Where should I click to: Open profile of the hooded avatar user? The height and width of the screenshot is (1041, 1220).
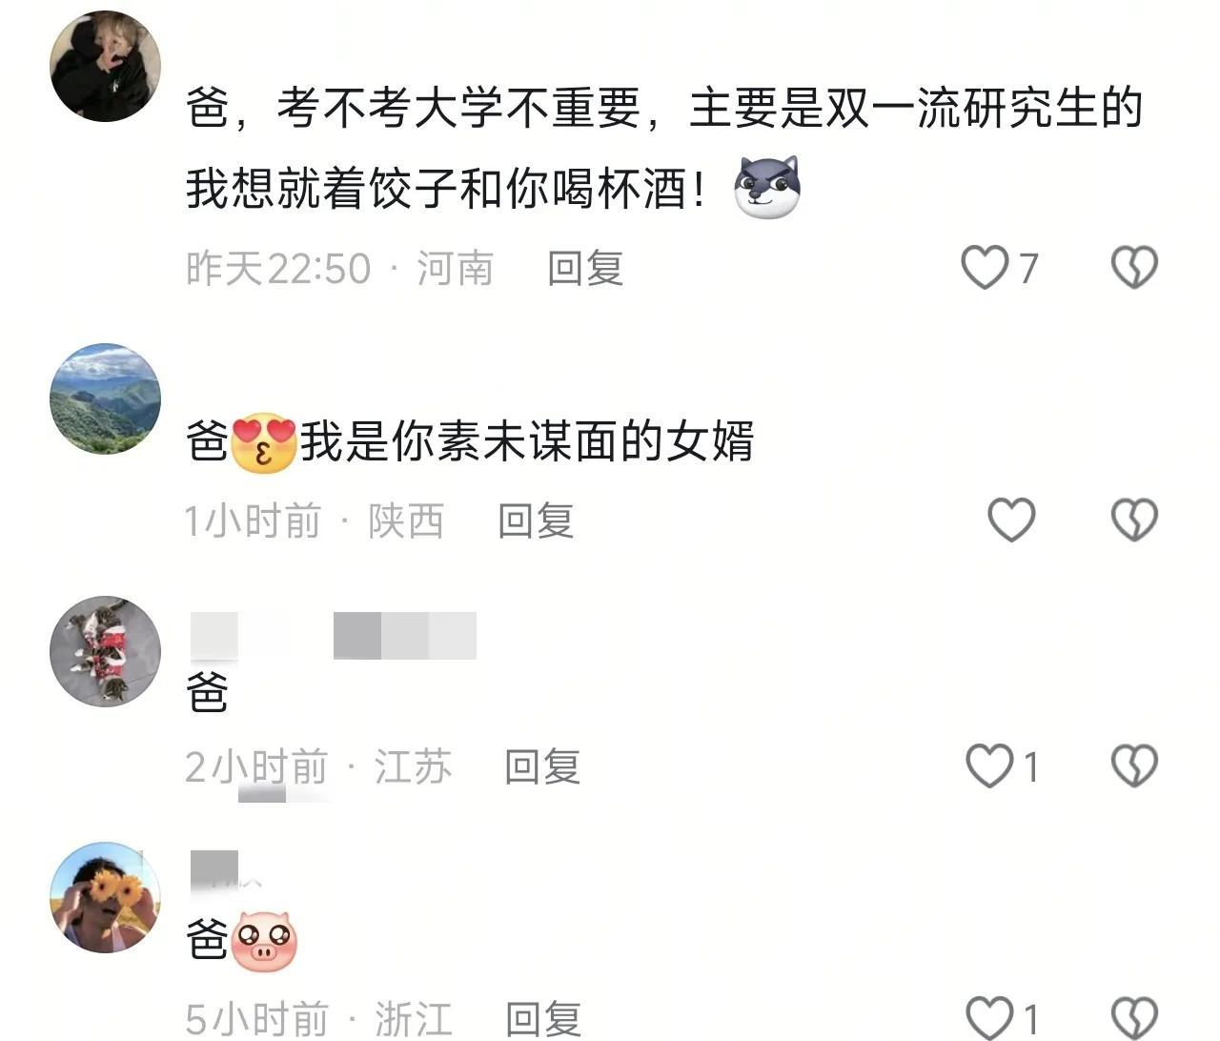pos(105,66)
